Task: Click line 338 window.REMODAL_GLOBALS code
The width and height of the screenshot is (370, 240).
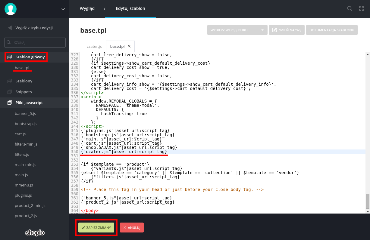Action: click(x=124, y=101)
